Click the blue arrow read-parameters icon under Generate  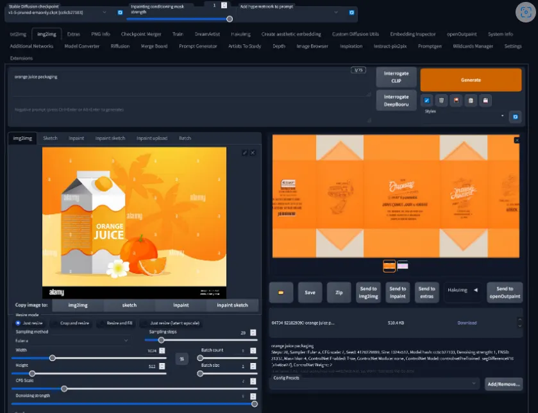[x=426, y=100]
